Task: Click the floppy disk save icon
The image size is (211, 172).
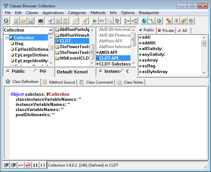Action: coord(31,21)
